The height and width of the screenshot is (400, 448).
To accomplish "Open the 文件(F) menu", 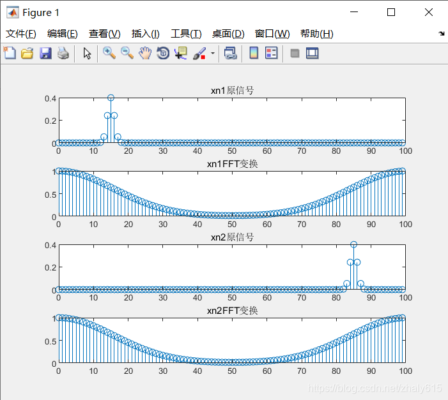I will pyautogui.click(x=21, y=34).
